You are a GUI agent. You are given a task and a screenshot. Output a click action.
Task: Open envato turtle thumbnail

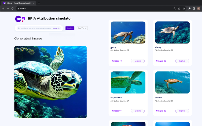tap(172, 83)
